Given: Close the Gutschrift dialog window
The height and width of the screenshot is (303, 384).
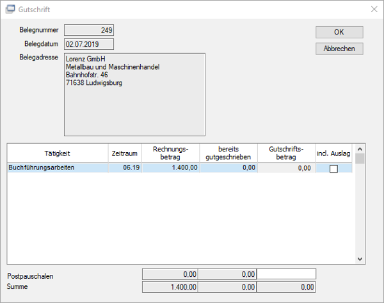Looking at the screenshot, I should pos(374,10).
